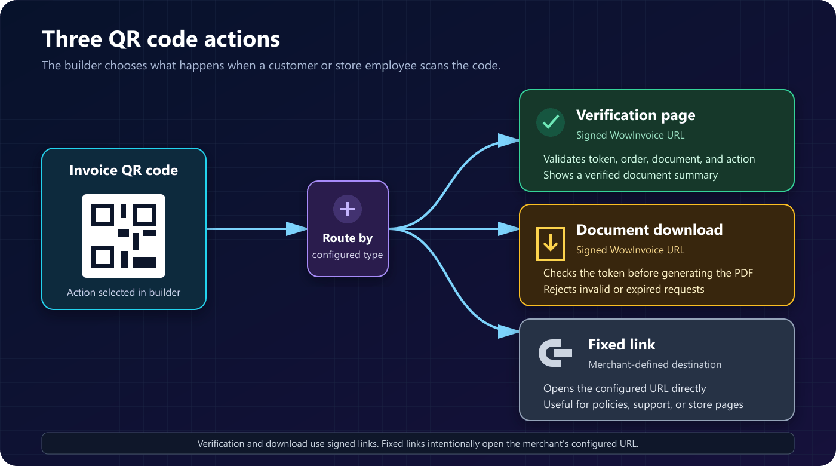Image resolution: width=836 pixels, height=466 pixels.
Task: Click 'Shows a verified document summary'
Action: pos(631,175)
